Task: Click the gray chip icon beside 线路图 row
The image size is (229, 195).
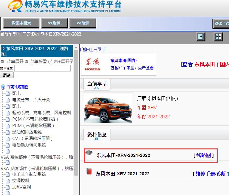Action: [89, 153]
